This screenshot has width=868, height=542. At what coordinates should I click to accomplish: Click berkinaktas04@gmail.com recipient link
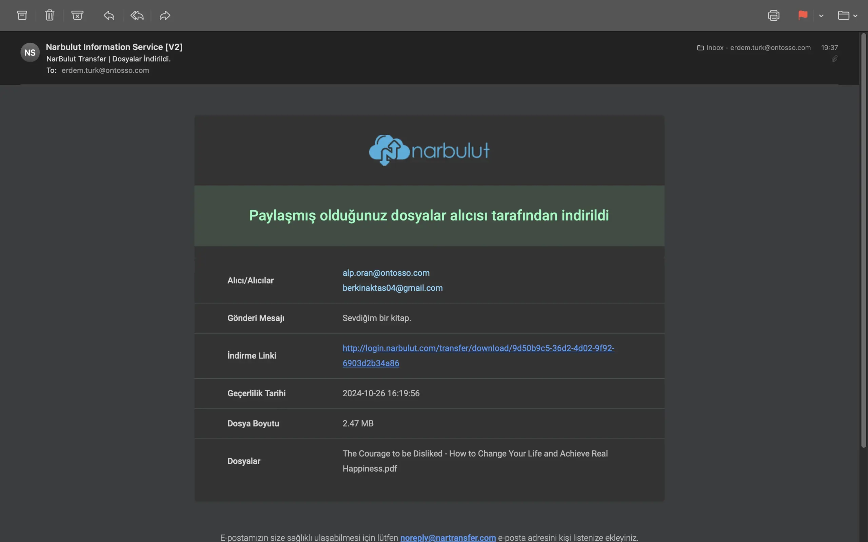(x=392, y=288)
